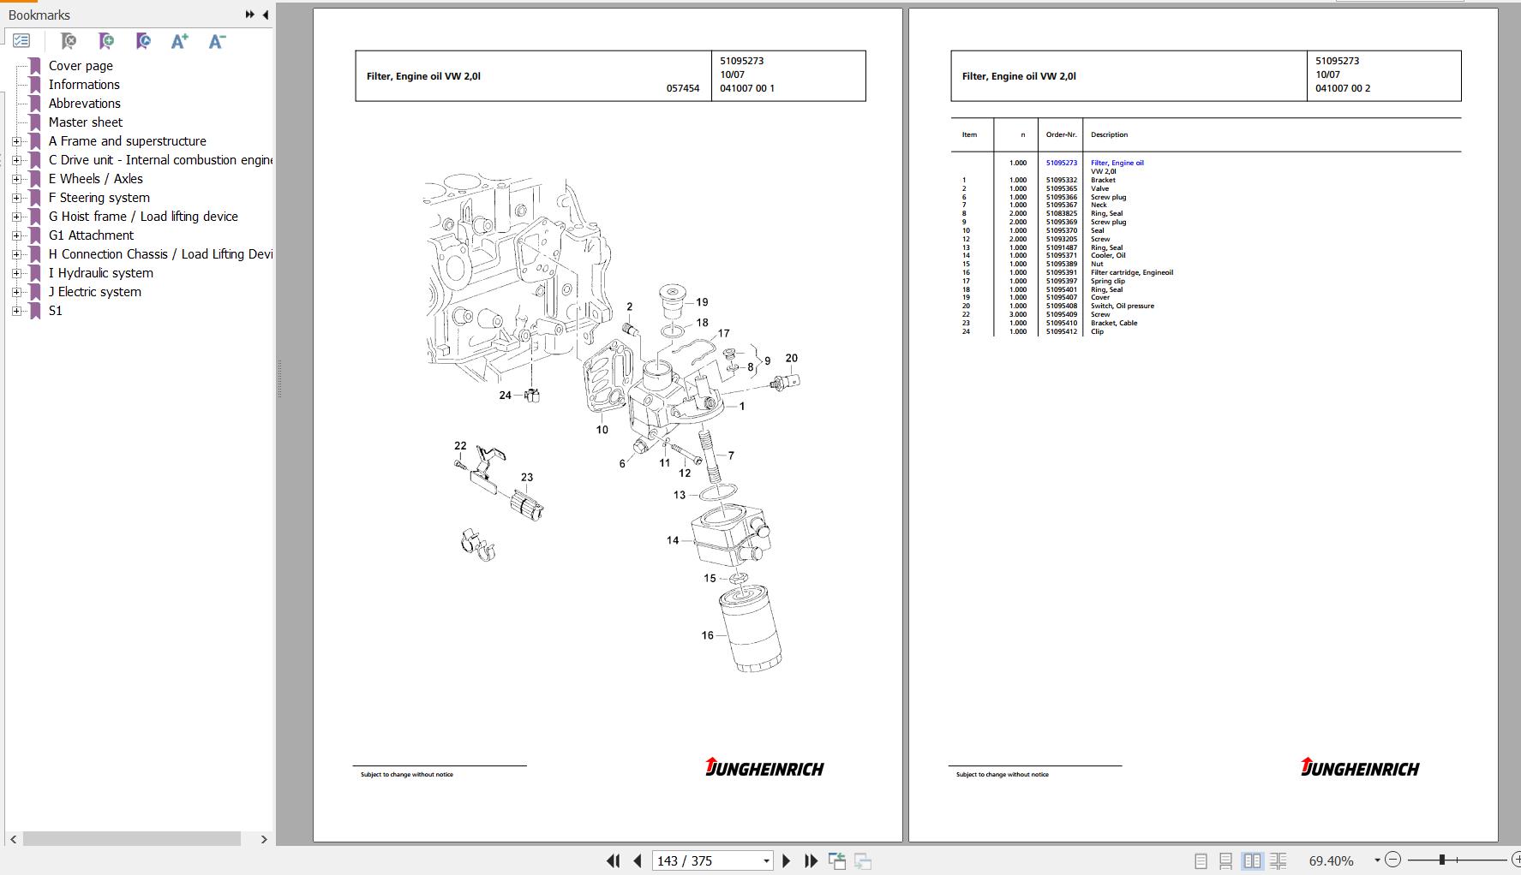Select G Hoist frame / Load lifting device

(143, 217)
